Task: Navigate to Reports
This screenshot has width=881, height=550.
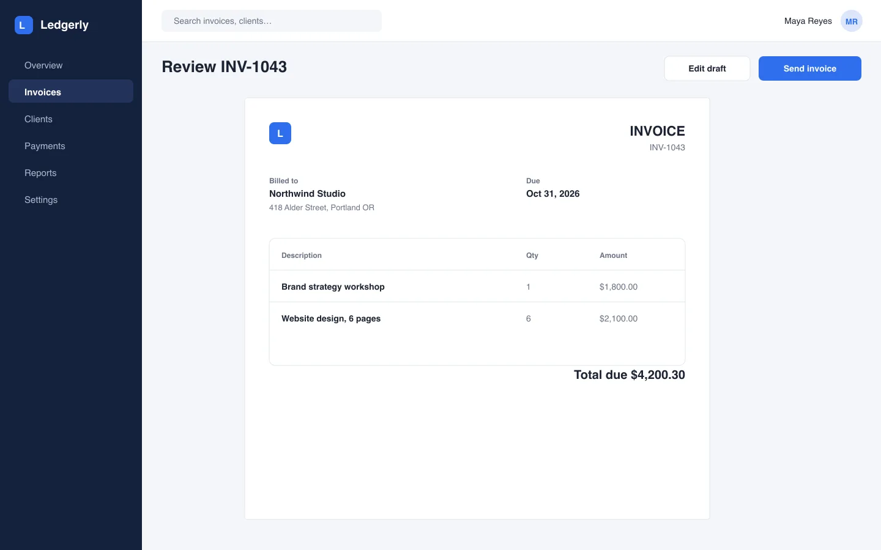Action: [71, 173]
